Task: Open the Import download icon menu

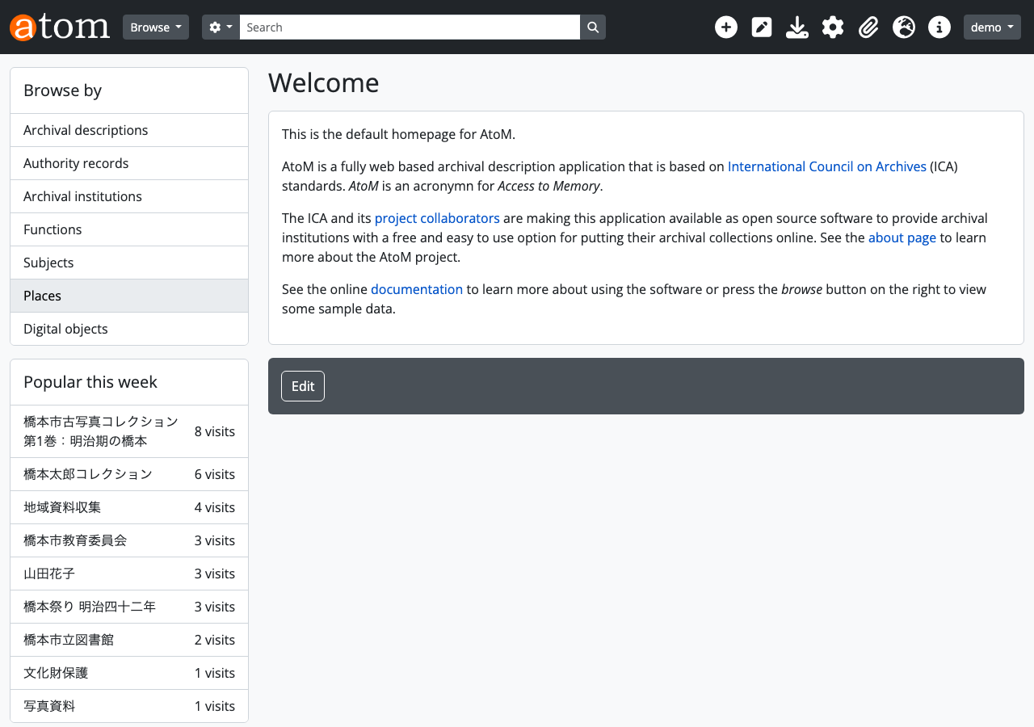Action: point(797,27)
